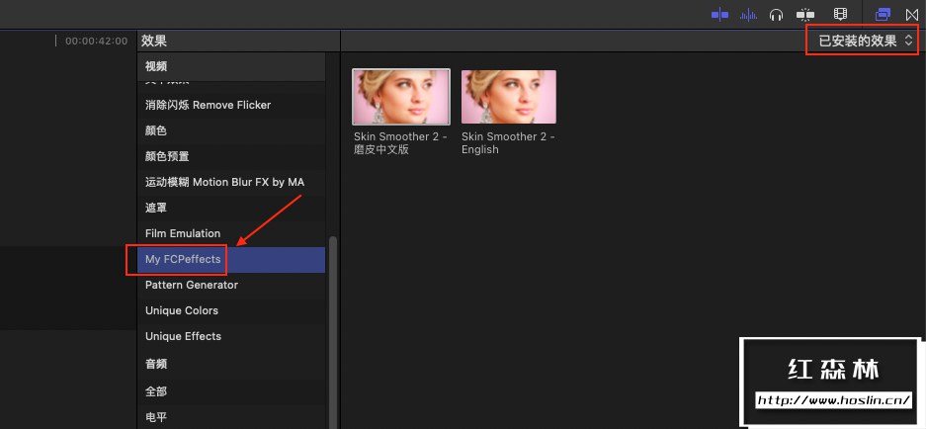This screenshot has width=926, height=429.
Task: Select Skin Smoother 2 English thumbnail
Action: click(x=509, y=97)
